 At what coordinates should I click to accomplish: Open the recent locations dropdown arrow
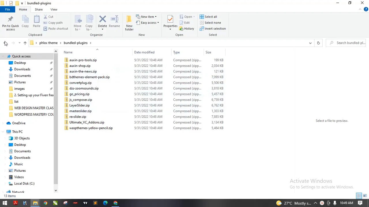19,43
